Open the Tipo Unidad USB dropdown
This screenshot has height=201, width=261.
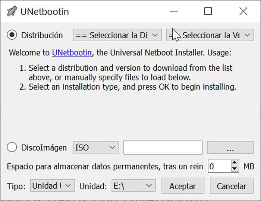[53, 185]
